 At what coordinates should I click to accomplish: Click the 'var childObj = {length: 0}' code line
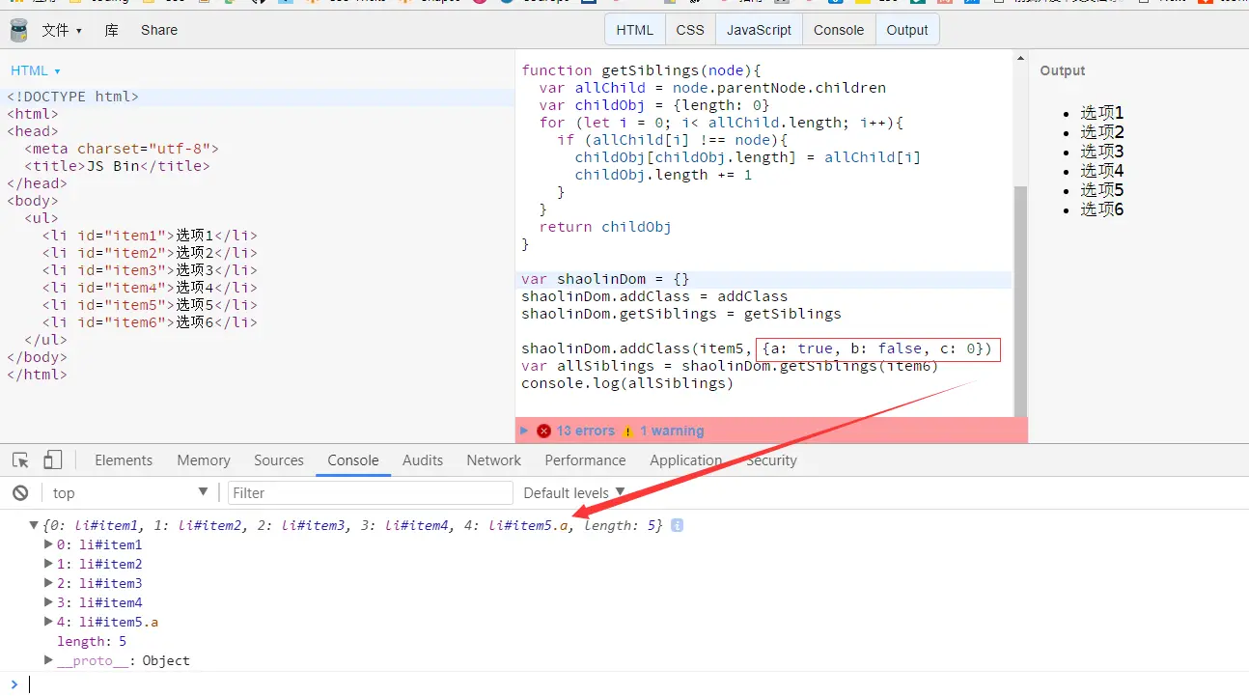pos(654,105)
